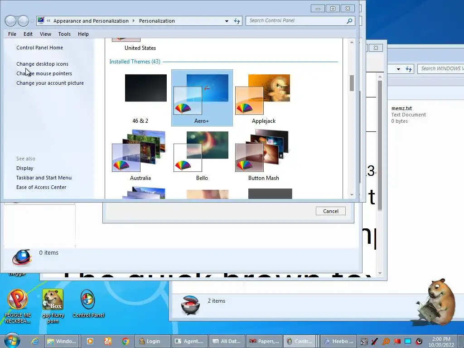Click the refresh button next to address bar
Viewport: 464px width, 348px height.
click(237, 21)
